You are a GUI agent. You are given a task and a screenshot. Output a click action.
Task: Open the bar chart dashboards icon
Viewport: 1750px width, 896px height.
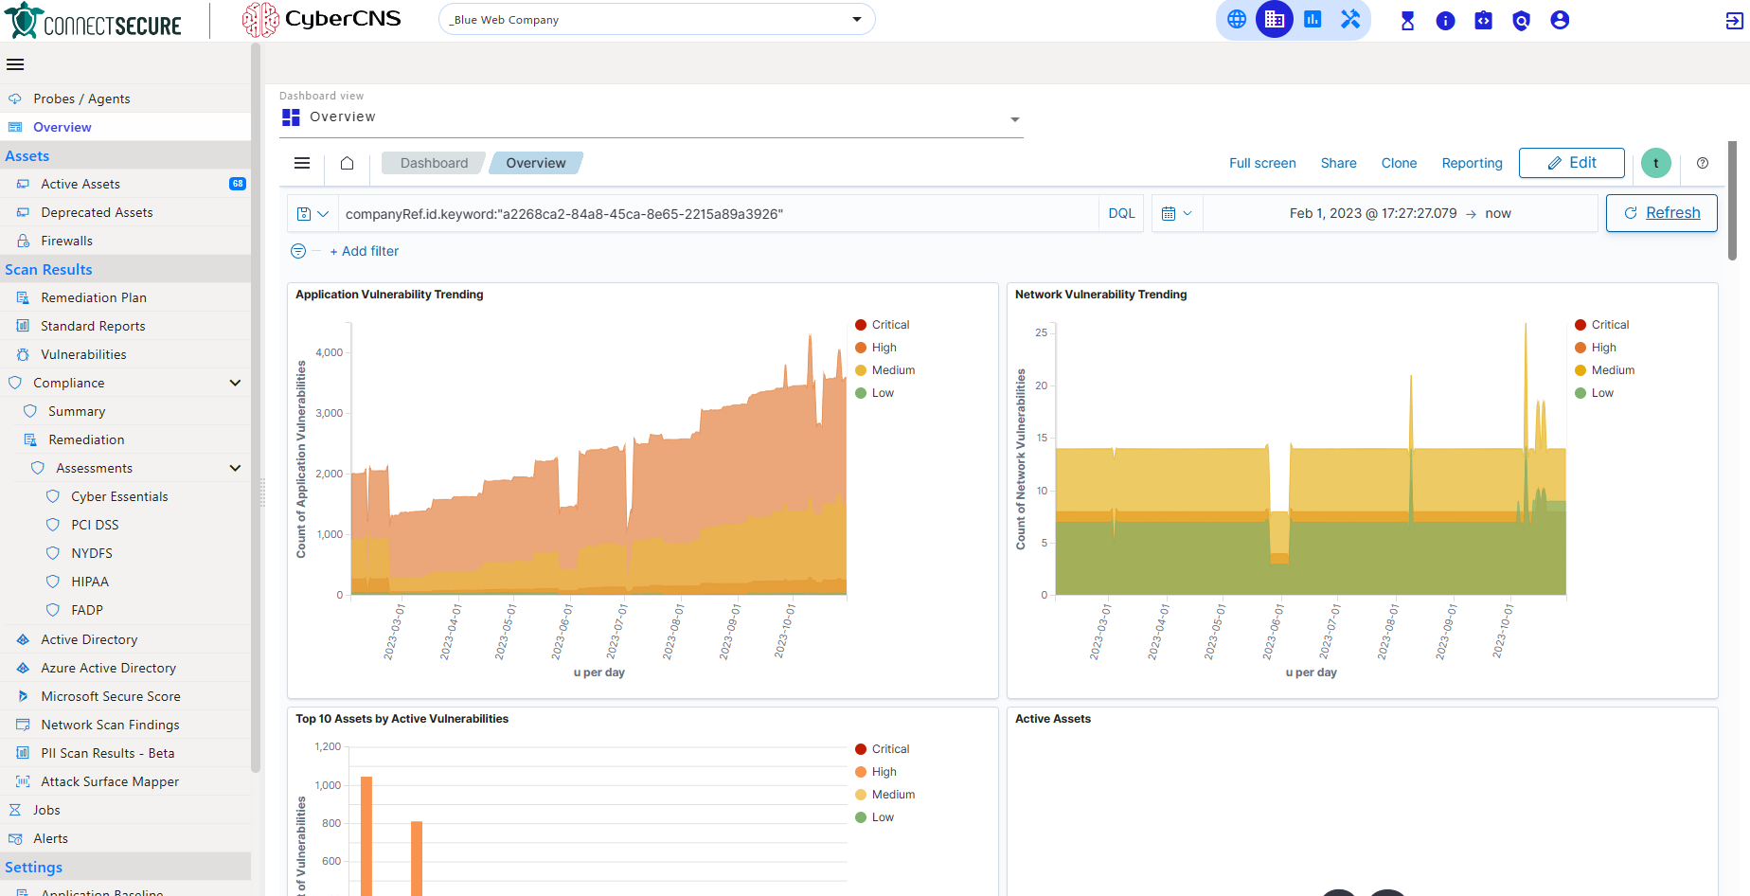[1312, 19]
